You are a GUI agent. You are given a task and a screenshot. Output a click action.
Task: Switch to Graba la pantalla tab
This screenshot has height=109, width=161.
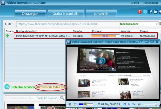(66, 14)
